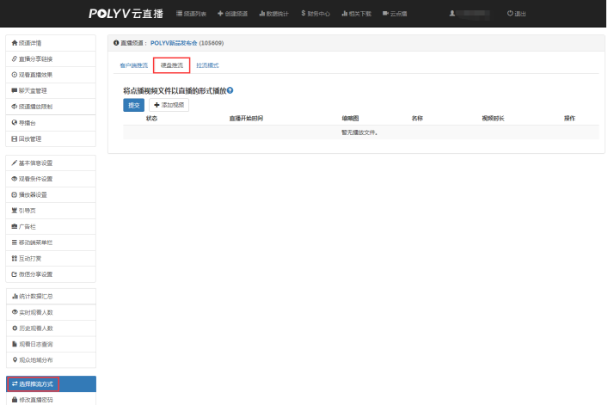Open 统计数据汇总 bar chart item
The height and width of the screenshot is (405, 608).
50,296
